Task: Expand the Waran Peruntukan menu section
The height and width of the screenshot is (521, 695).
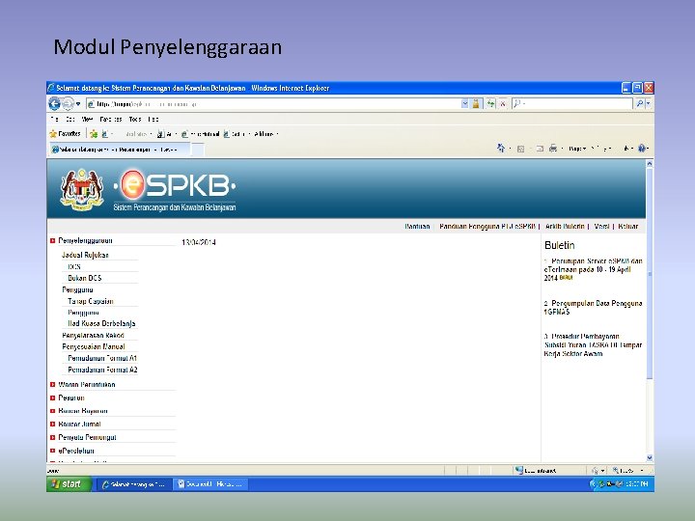Action: coord(52,385)
